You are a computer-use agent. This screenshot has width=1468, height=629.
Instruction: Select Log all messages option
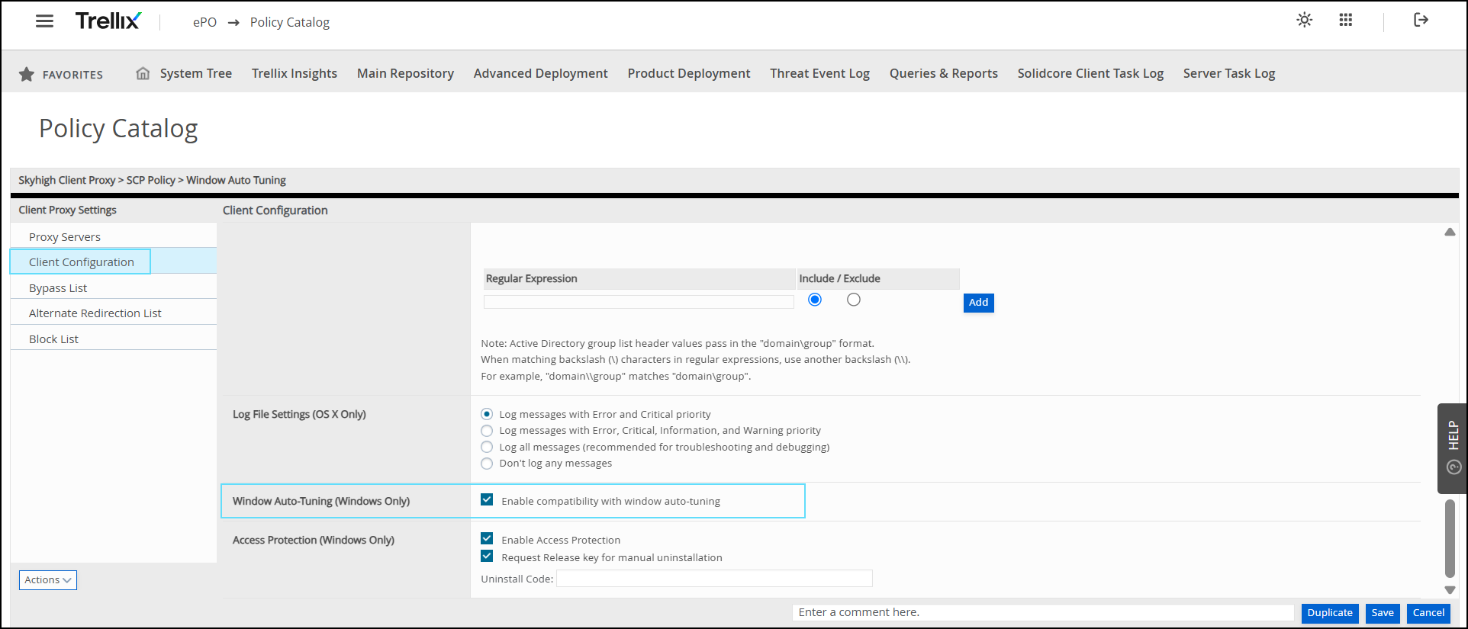click(487, 447)
